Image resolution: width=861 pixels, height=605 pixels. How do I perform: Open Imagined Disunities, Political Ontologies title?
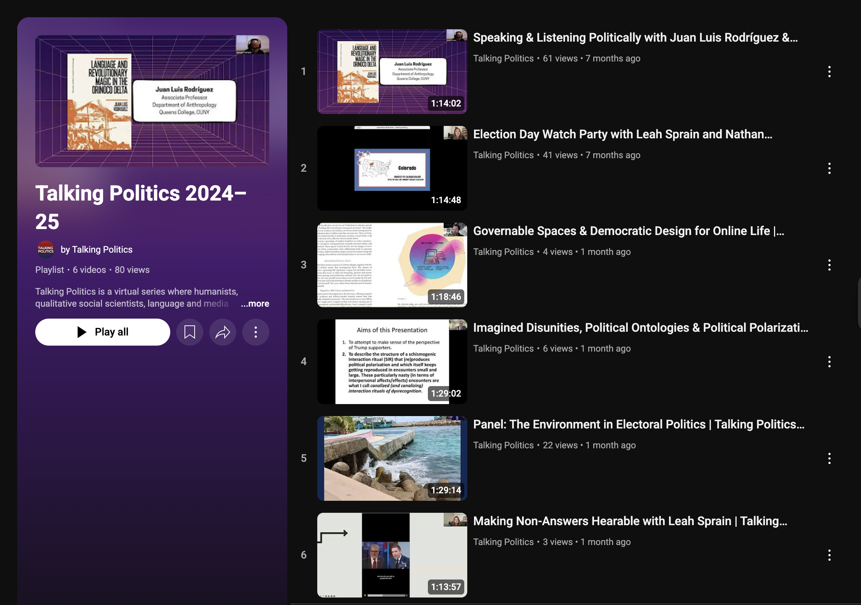pyautogui.click(x=640, y=328)
